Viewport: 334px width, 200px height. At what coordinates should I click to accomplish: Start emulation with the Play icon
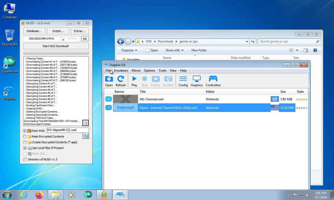pyautogui.click(x=134, y=79)
